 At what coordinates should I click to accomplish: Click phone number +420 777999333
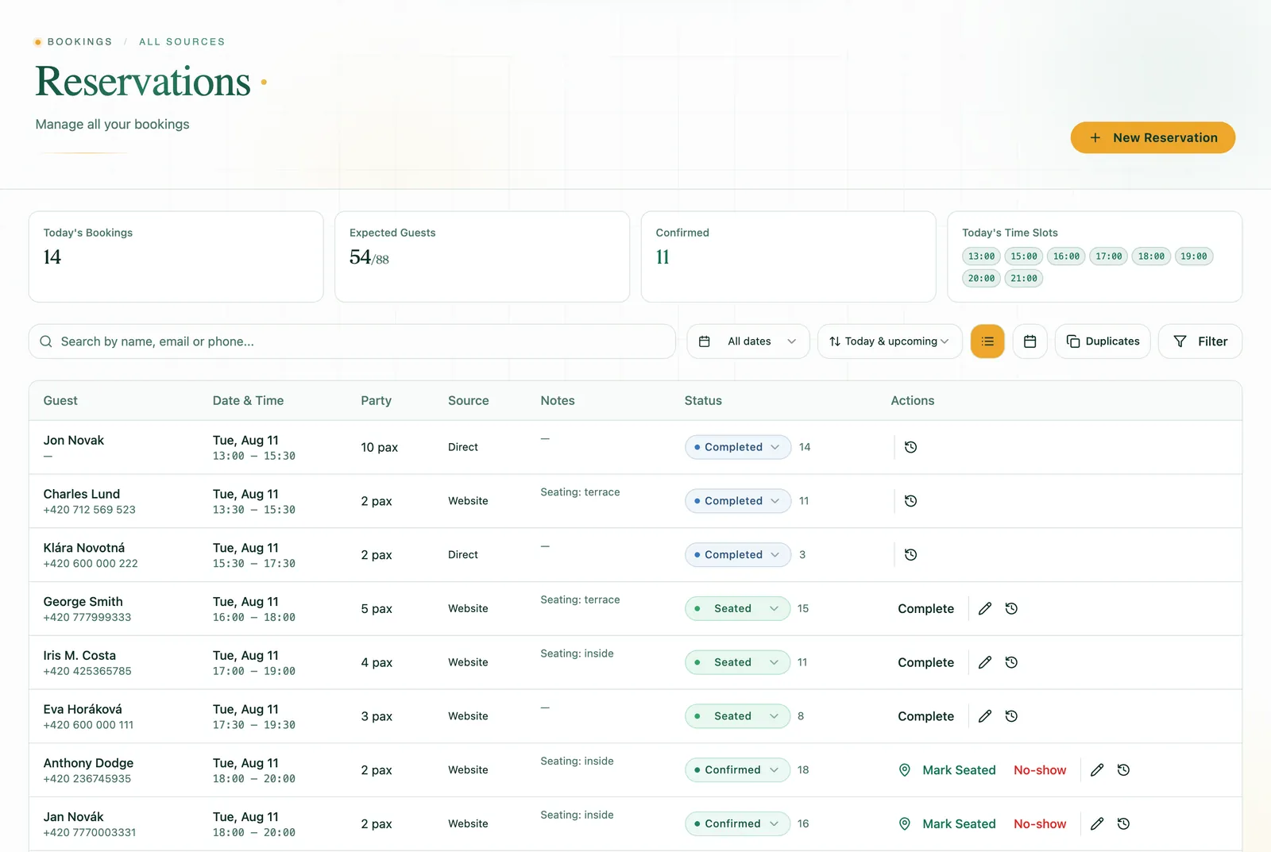87,617
